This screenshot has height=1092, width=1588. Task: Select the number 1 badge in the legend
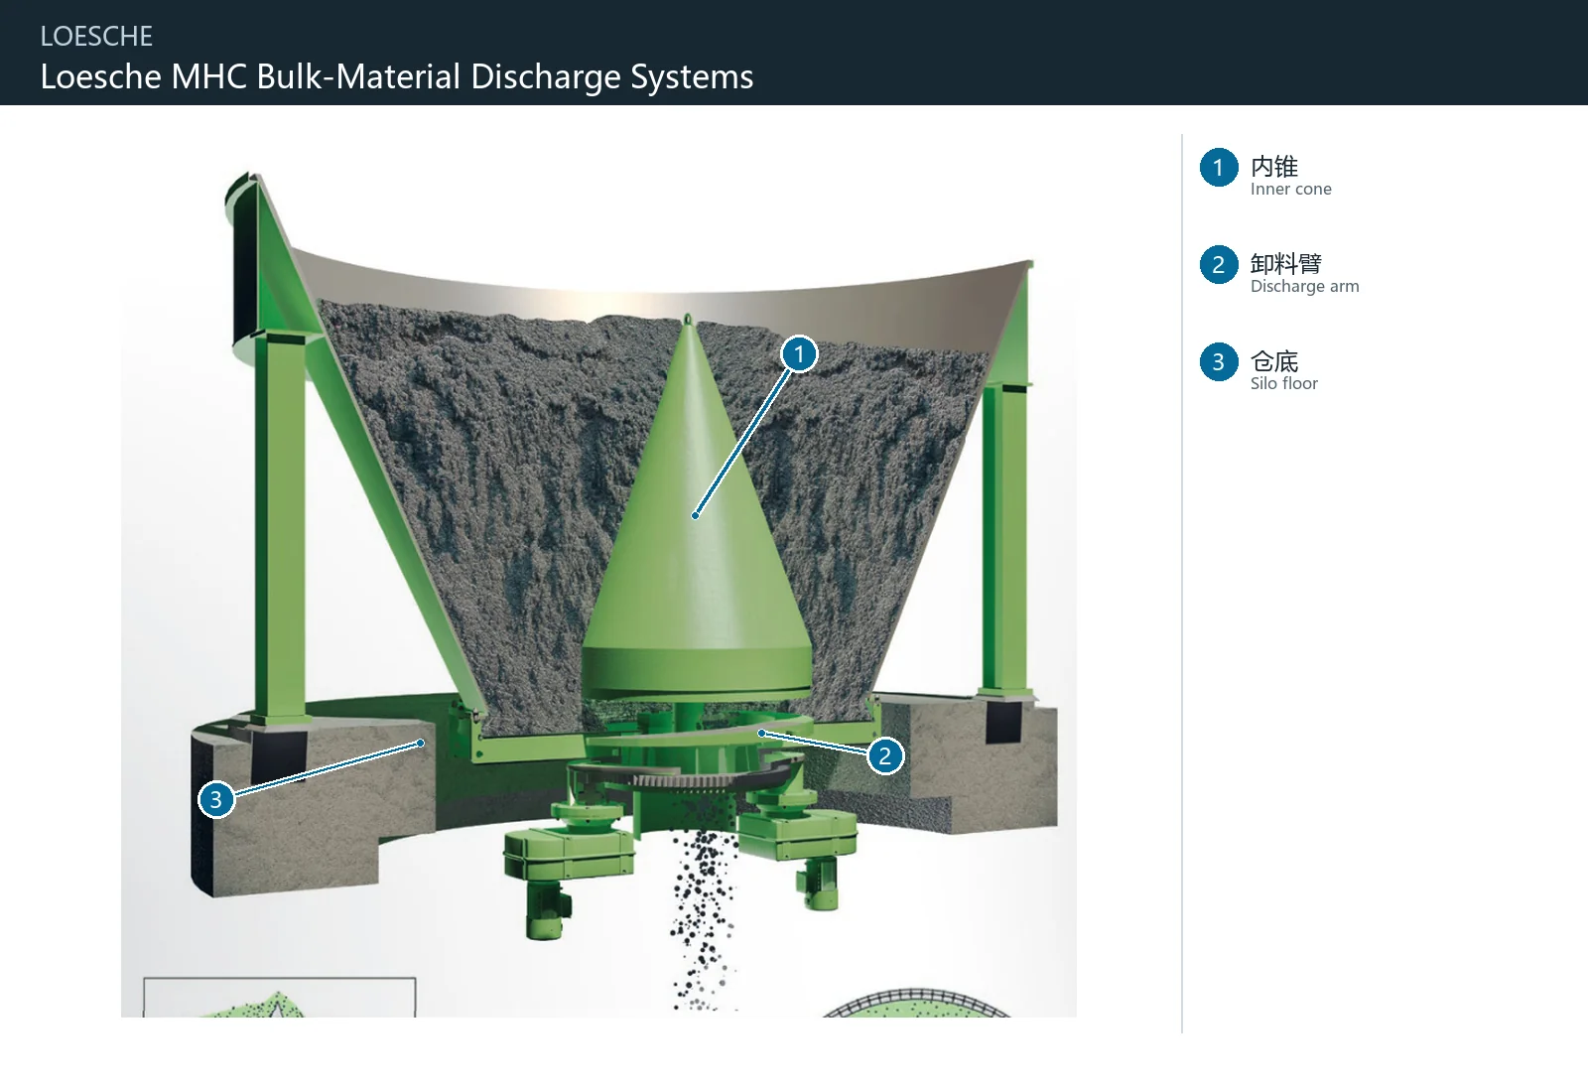1219,168
